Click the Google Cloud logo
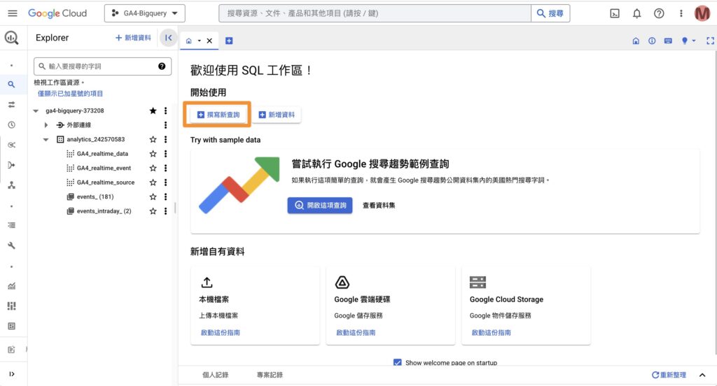 (x=57, y=13)
